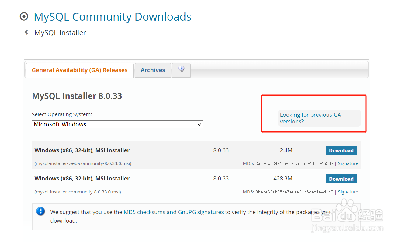Click filename (mysql-installer-community-8.0.33.0.msi)
This screenshot has height=242, width=406.
pos(78,192)
